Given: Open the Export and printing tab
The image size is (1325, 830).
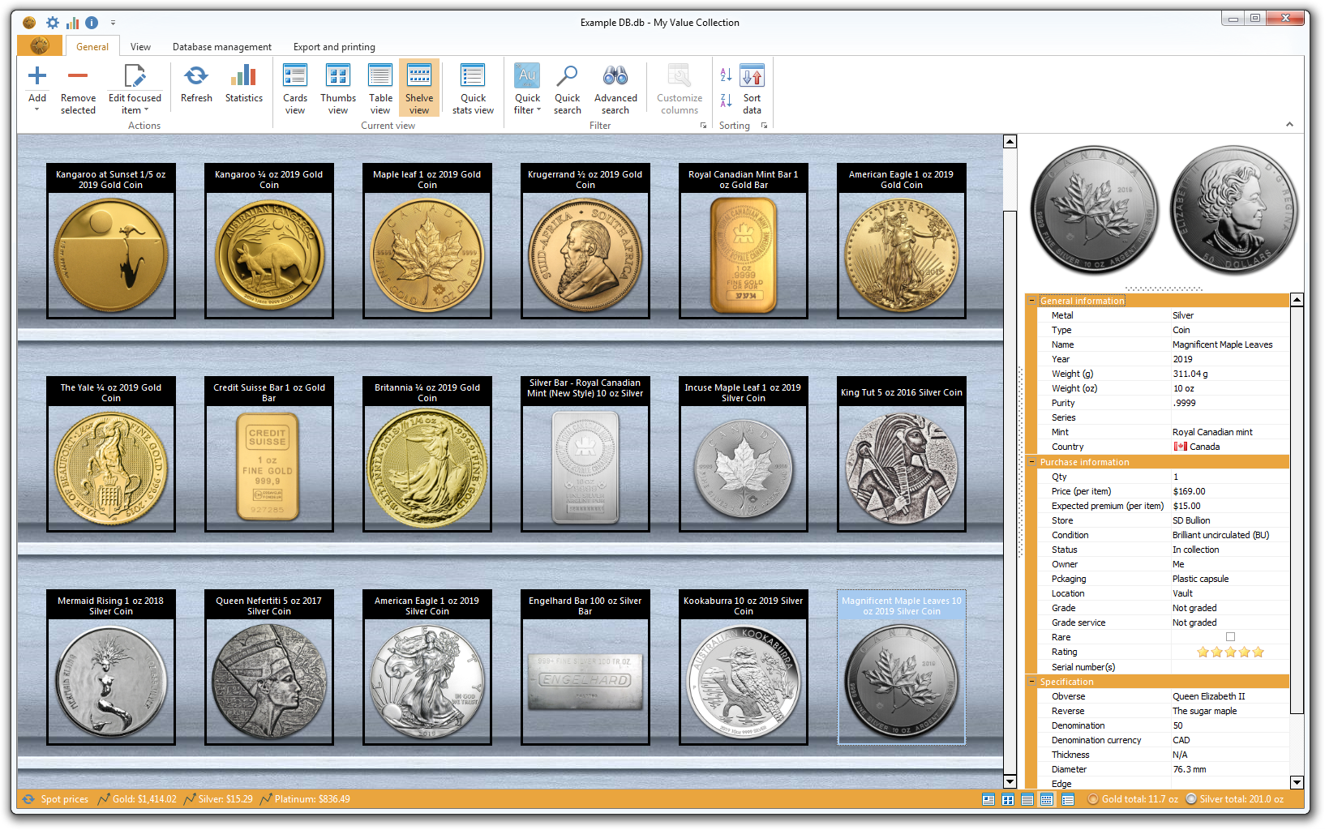Looking at the screenshot, I should pos(334,47).
